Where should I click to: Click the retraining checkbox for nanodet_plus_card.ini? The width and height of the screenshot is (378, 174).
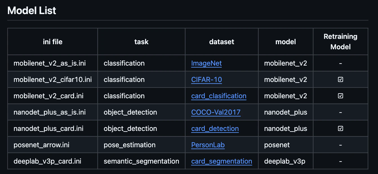pyautogui.click(x=341, y=129)
